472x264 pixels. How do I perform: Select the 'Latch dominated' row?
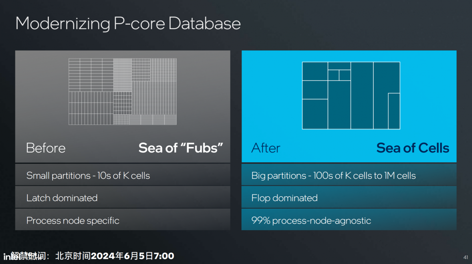pyautogui.click(x=123, y=198)
